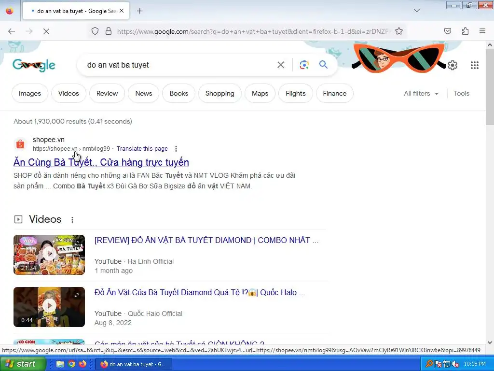Screen dimensions: 494x371
Task: Open the Google apps grid
Action: tap(475, 65)
